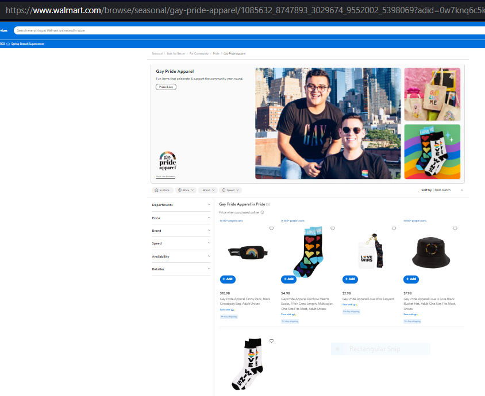Favorite the Black Bucket Hat via heart icon
This screenshot has height=396, width=485.
[455, 228]
